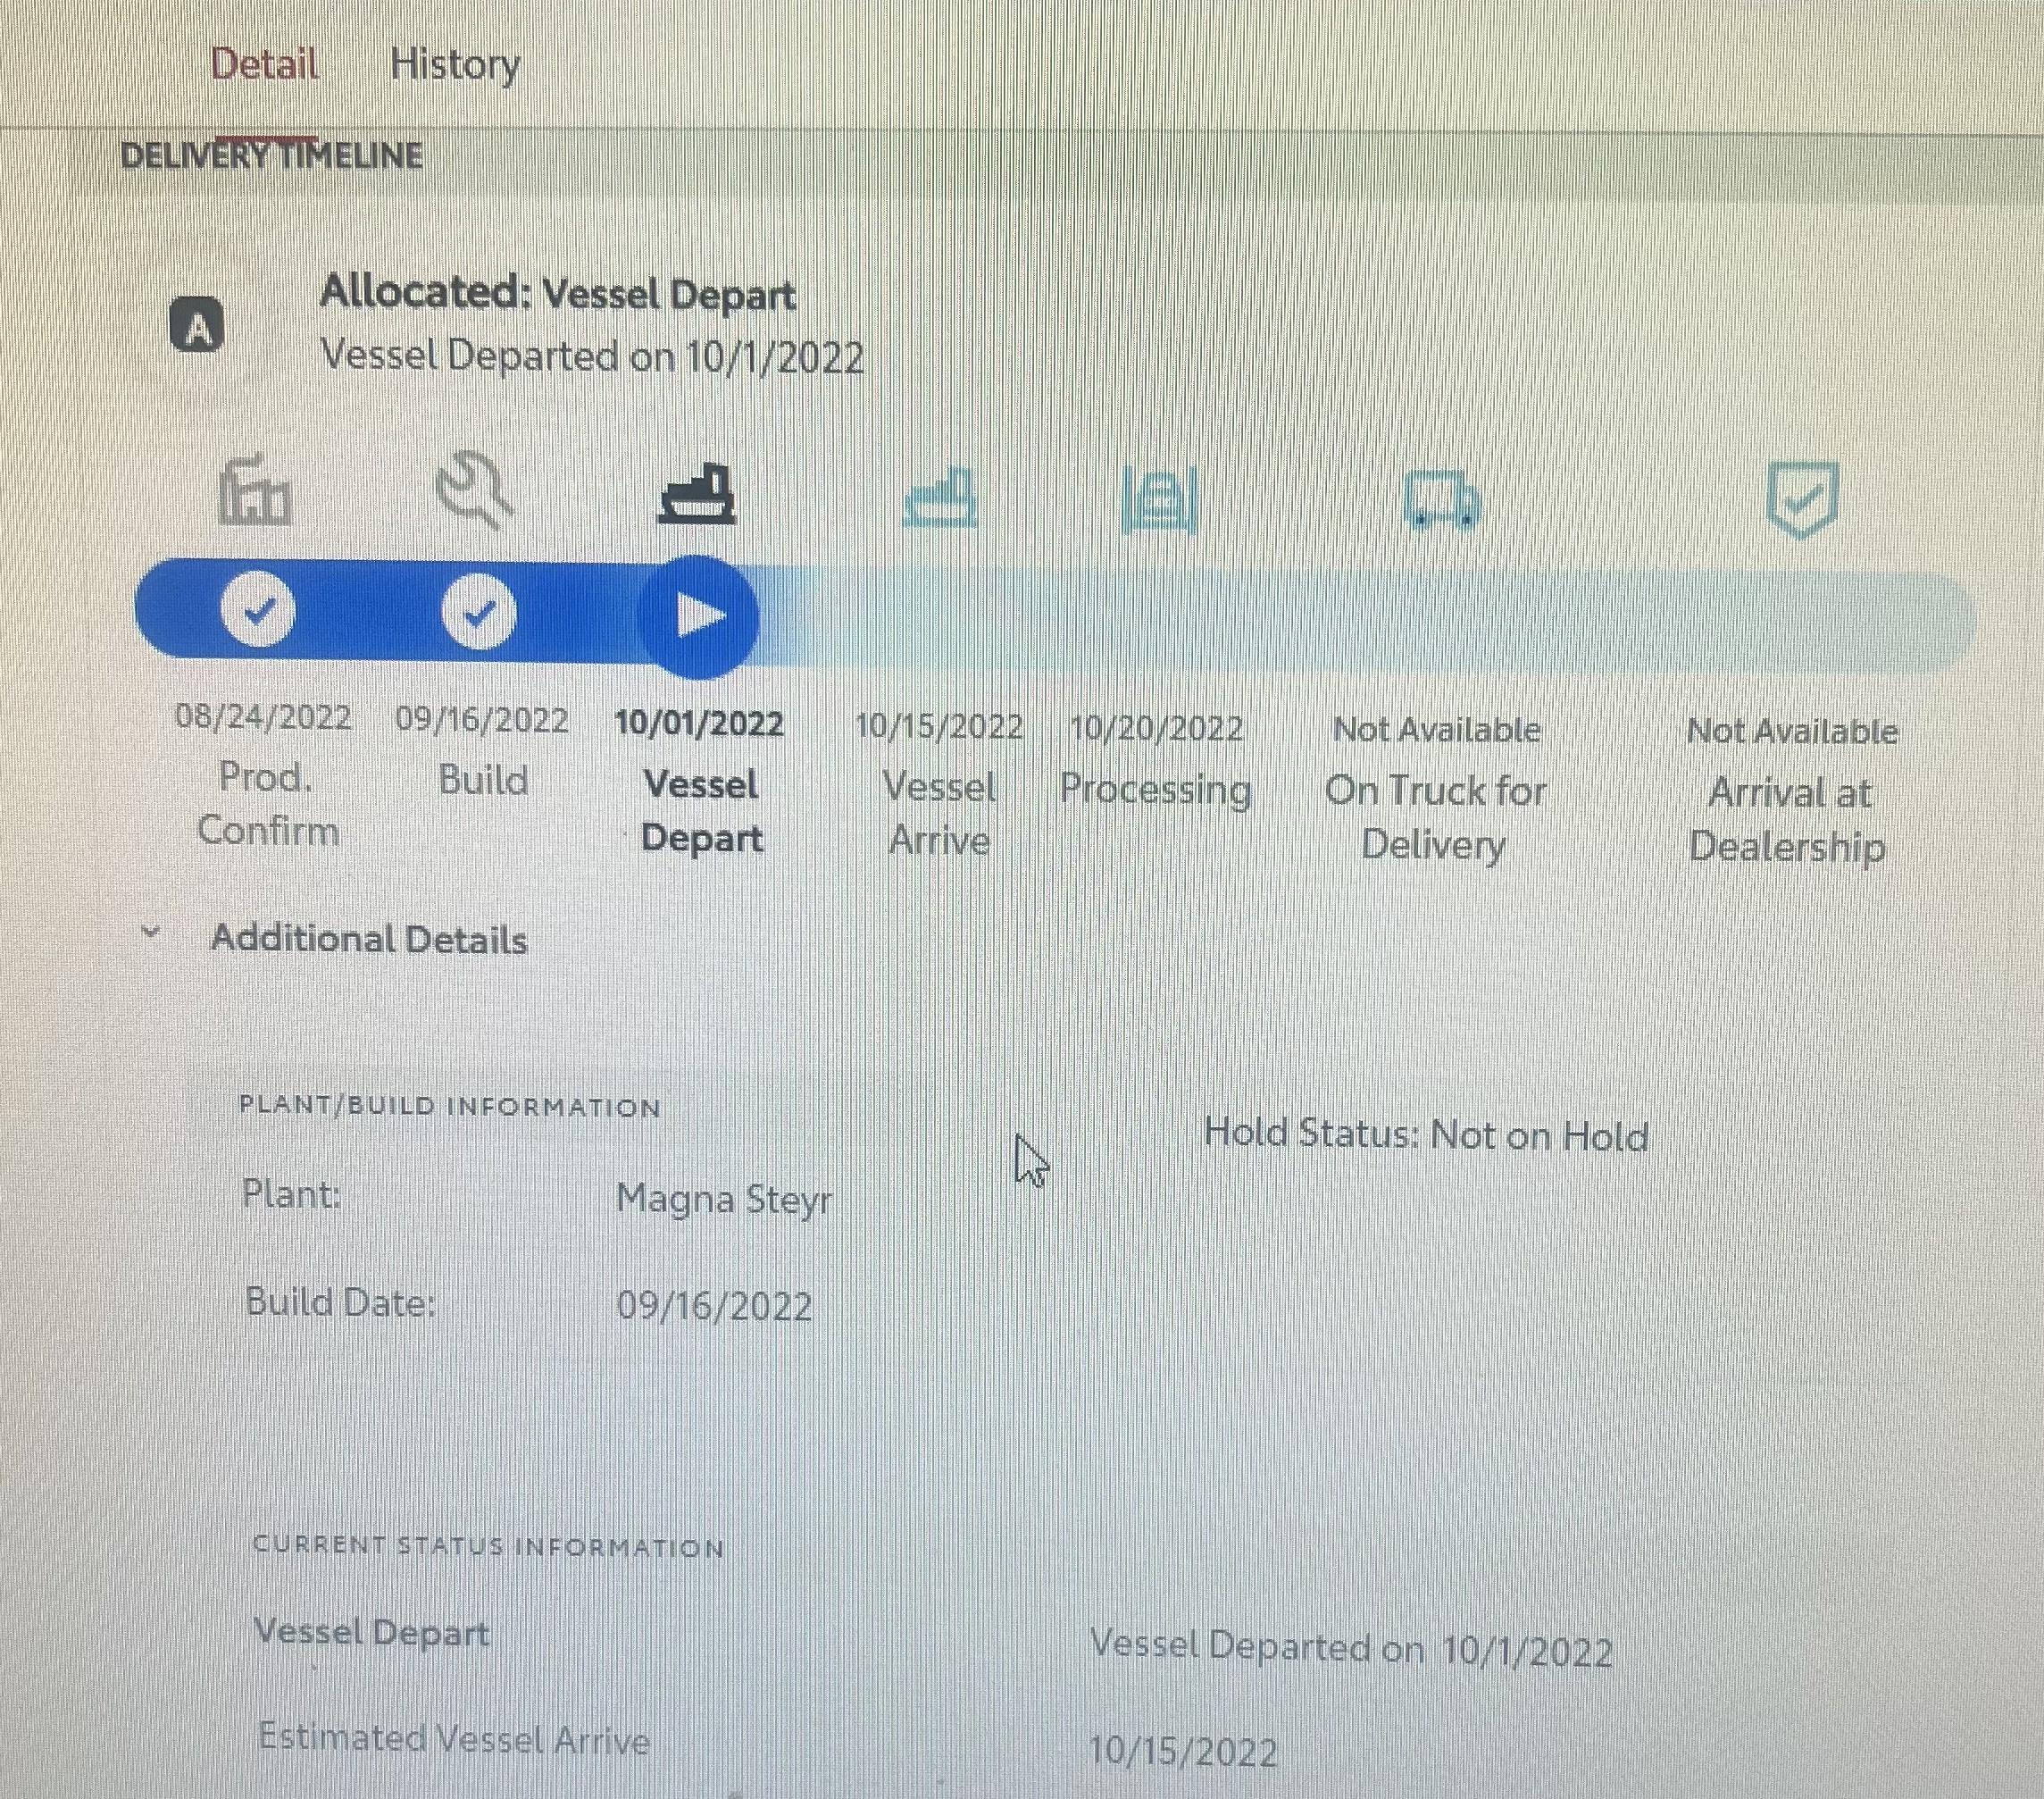Switch to the History tab

tap(455, 65)
